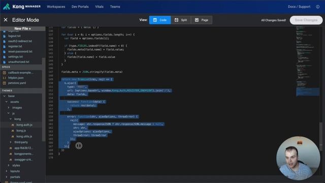
Task: Open Docs / Support link
Action: [x=299, y=7]
